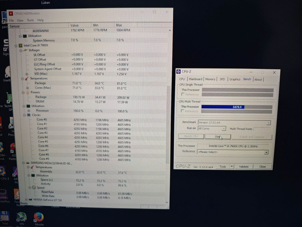Click the Clocks node icon

click(x=29, y=115)
